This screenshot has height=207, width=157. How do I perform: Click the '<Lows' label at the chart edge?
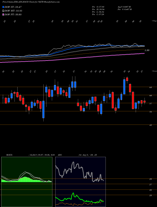[x=154, y=71]
